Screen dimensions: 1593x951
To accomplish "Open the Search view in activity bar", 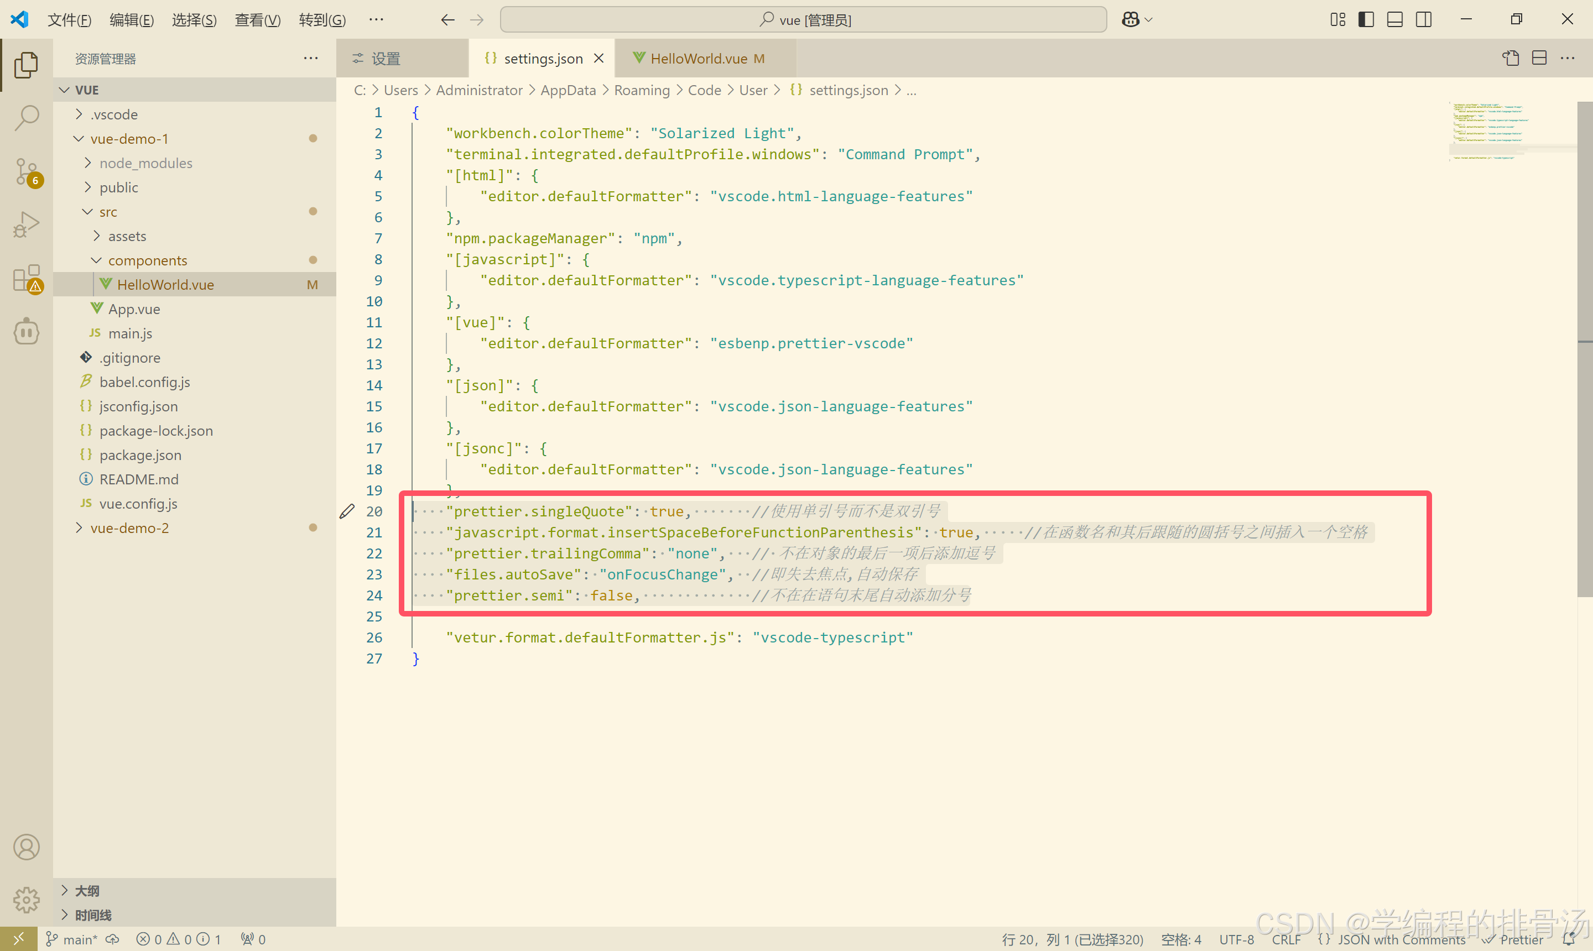I will point(27,118).
